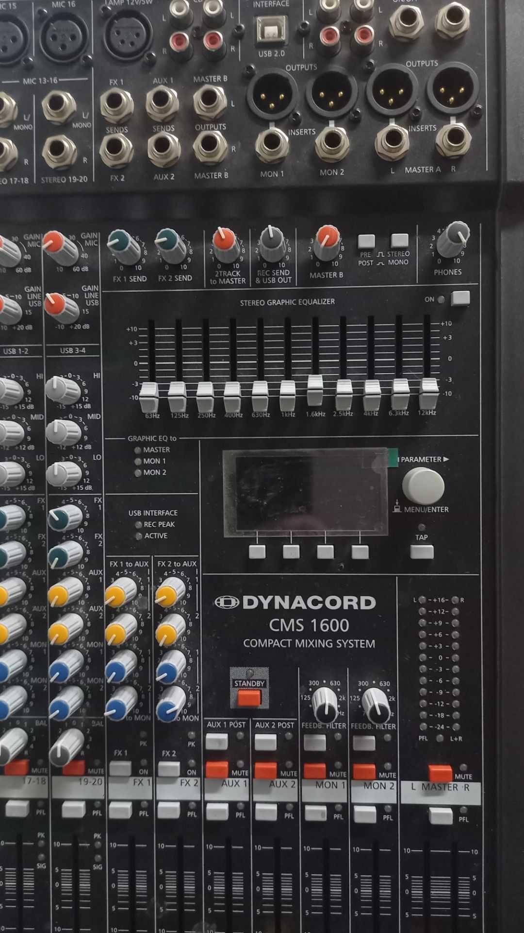Mute the AUX 1 channel
The width and height of the screenshot is (524, 933).
[x=217, y=770]
